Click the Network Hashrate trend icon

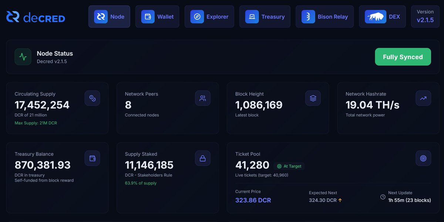tap(423, 98)
